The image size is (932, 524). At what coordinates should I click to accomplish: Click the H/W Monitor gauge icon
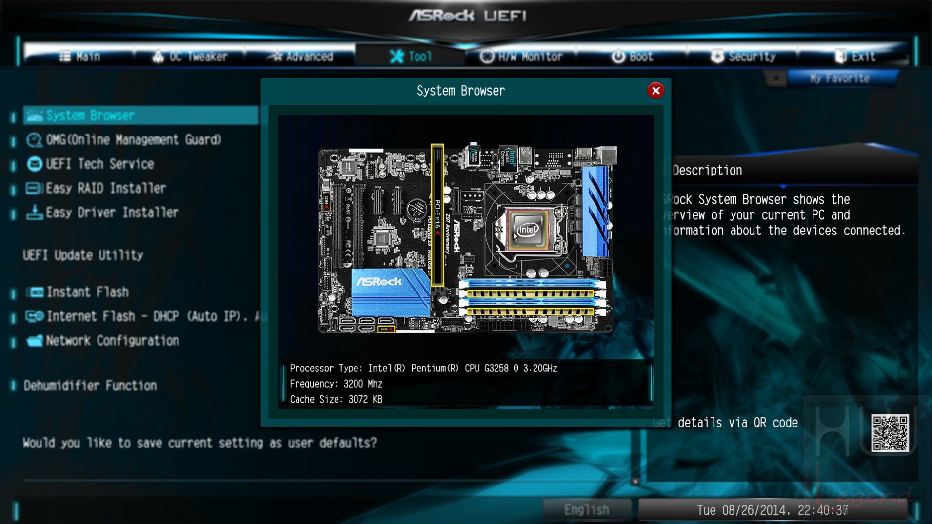(x=487, y=57)
